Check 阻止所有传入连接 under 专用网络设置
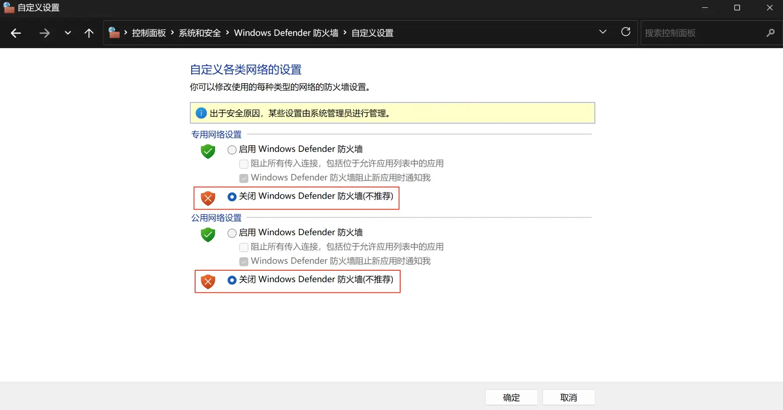783x410 pixels. click(244, 164)
